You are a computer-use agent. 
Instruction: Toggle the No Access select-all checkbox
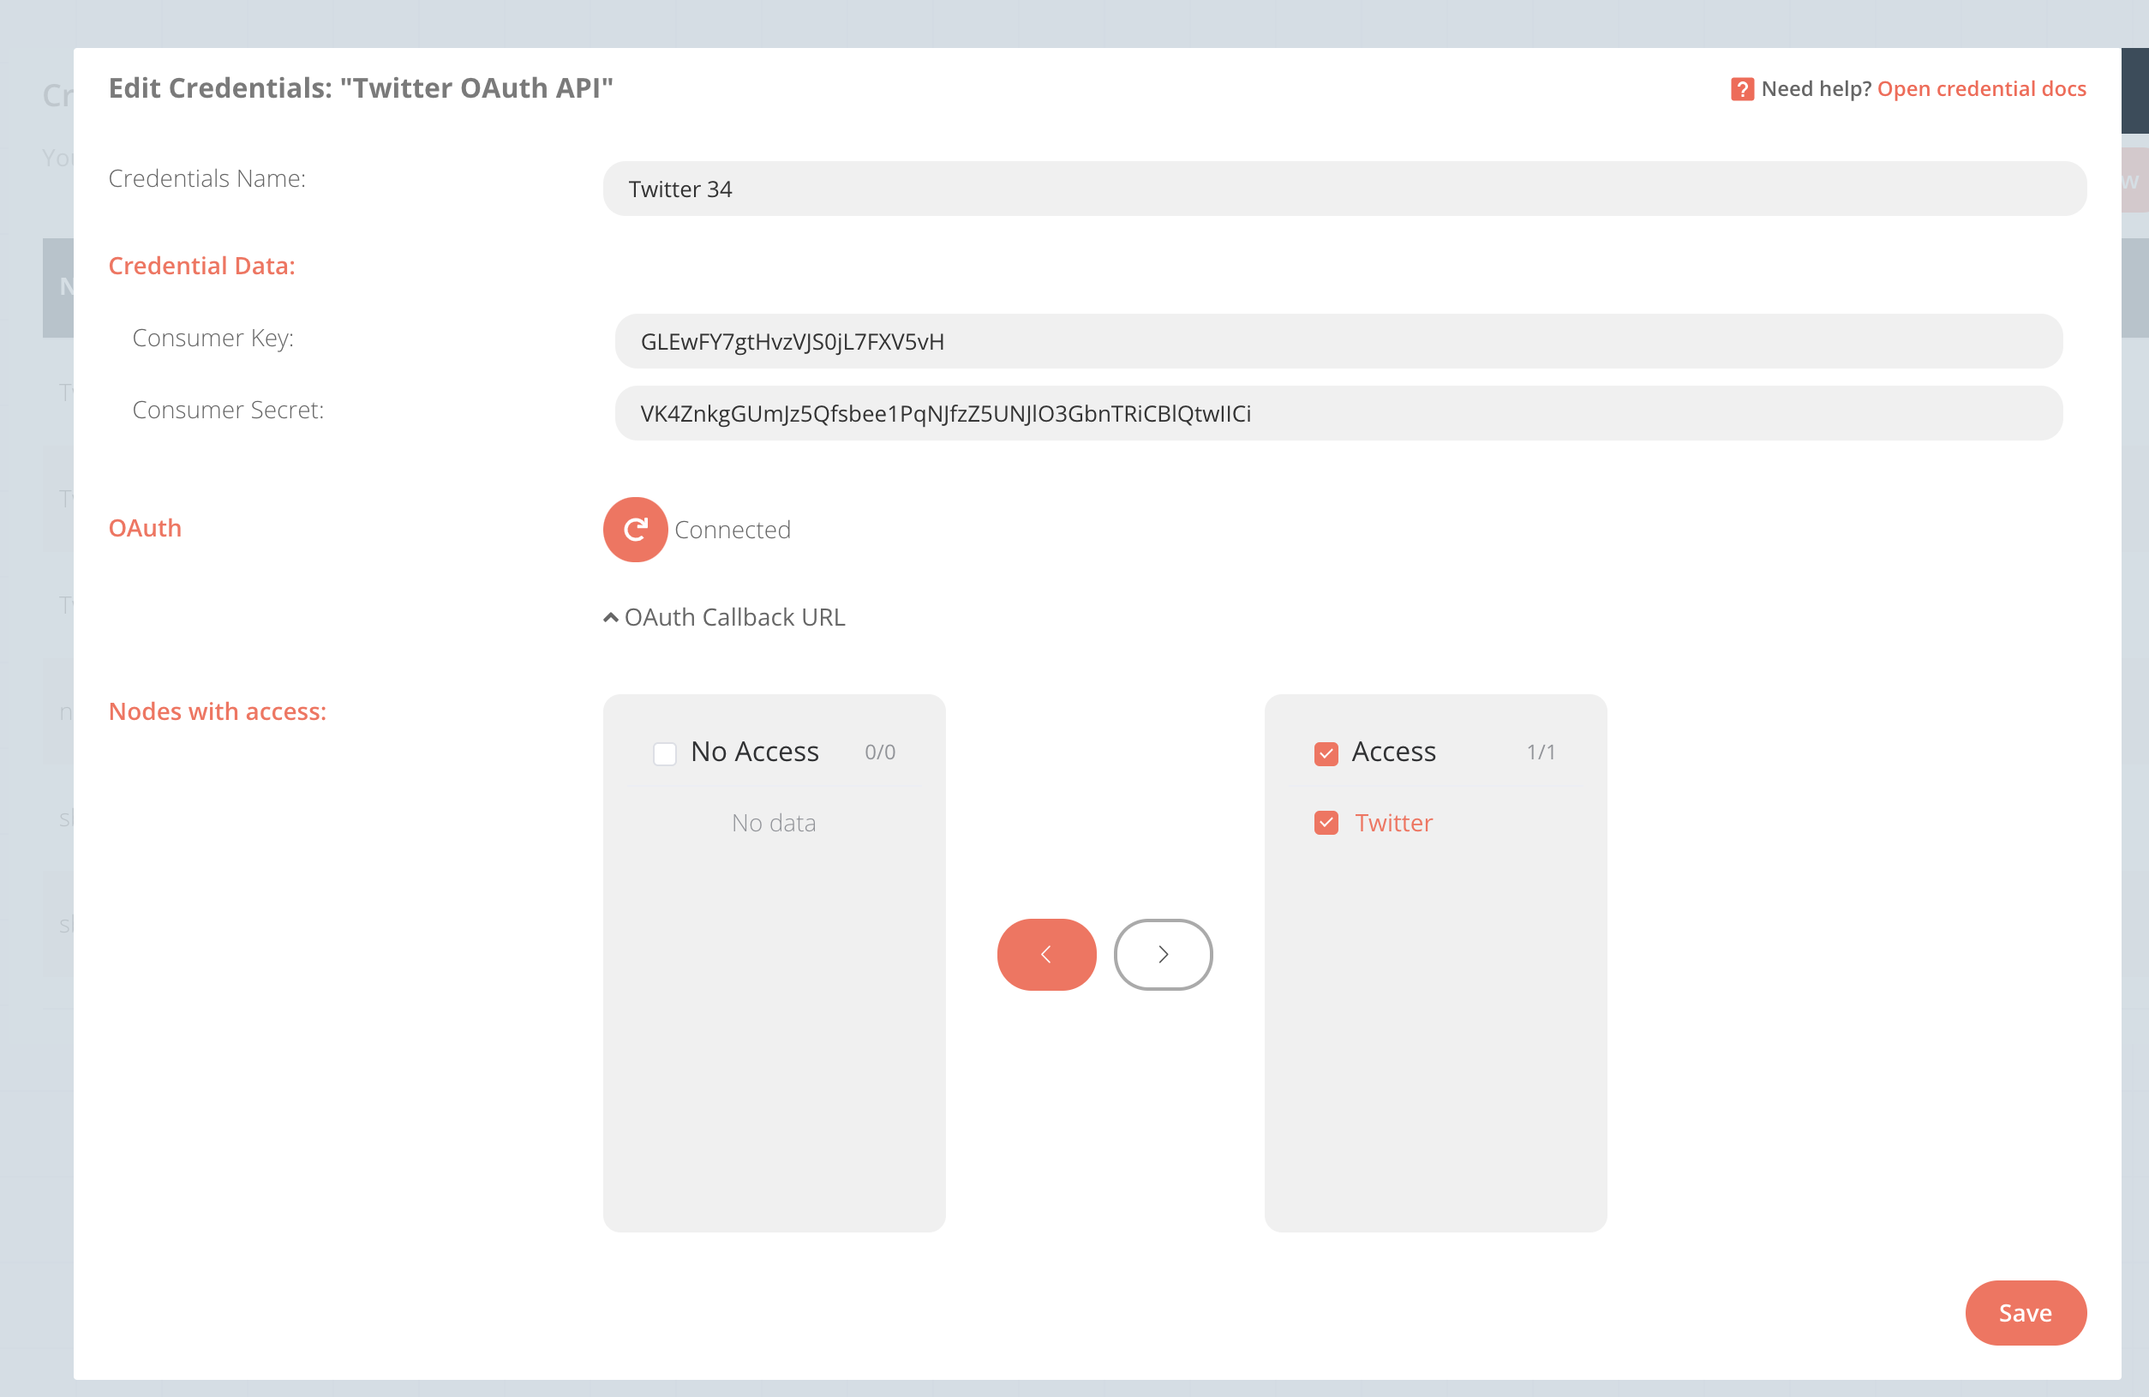665,753
